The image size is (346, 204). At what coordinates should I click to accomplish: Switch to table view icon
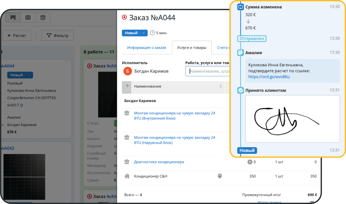[x=28, y=18]
